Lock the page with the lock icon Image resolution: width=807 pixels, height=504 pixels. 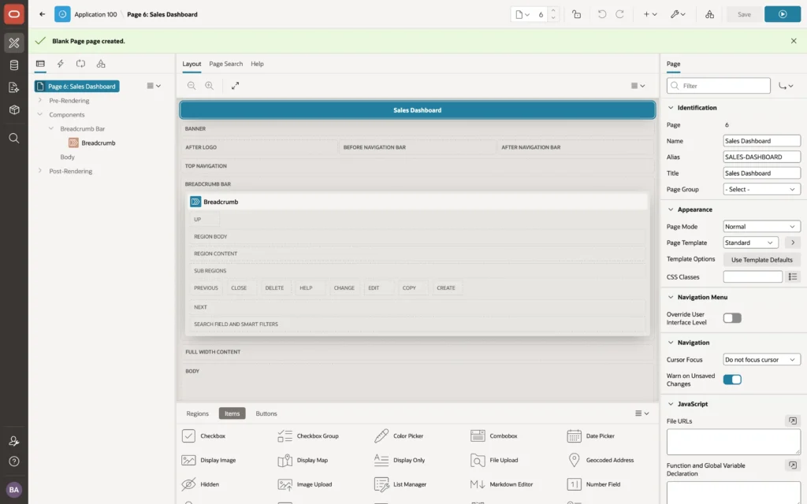[x=576, y=14]
